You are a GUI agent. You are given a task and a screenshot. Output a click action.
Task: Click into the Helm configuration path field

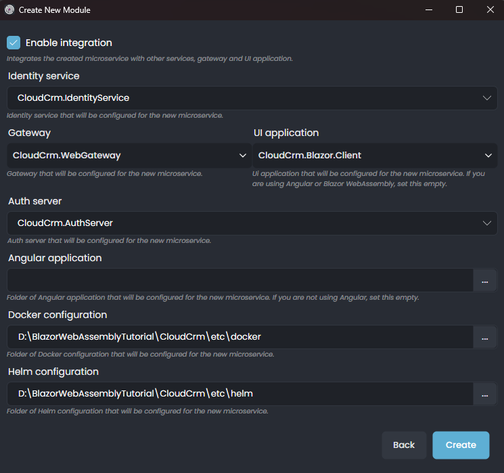point(239,394)
